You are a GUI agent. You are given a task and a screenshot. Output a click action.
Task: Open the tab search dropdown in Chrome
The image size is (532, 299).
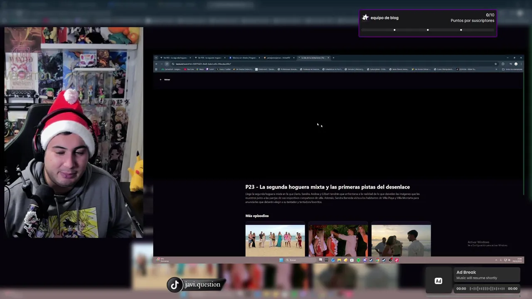tap(156, 58)
